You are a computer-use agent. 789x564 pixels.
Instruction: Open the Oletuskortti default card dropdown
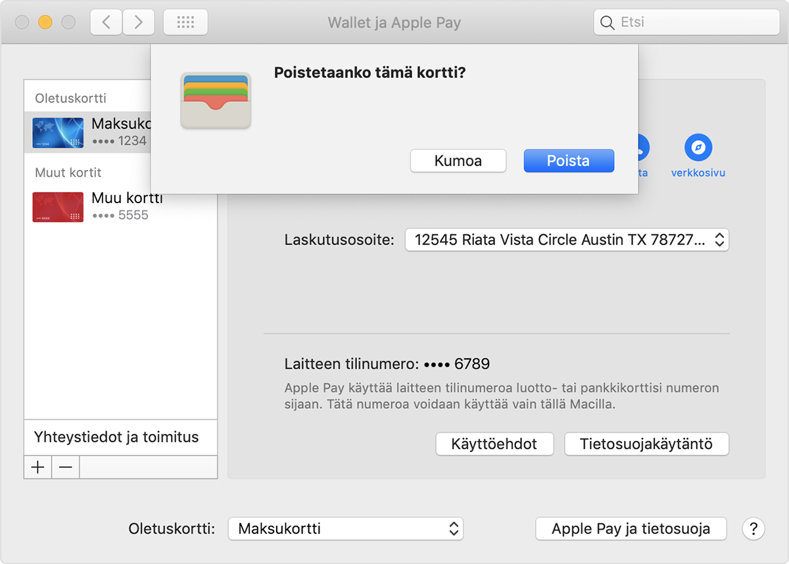[346, 529]
